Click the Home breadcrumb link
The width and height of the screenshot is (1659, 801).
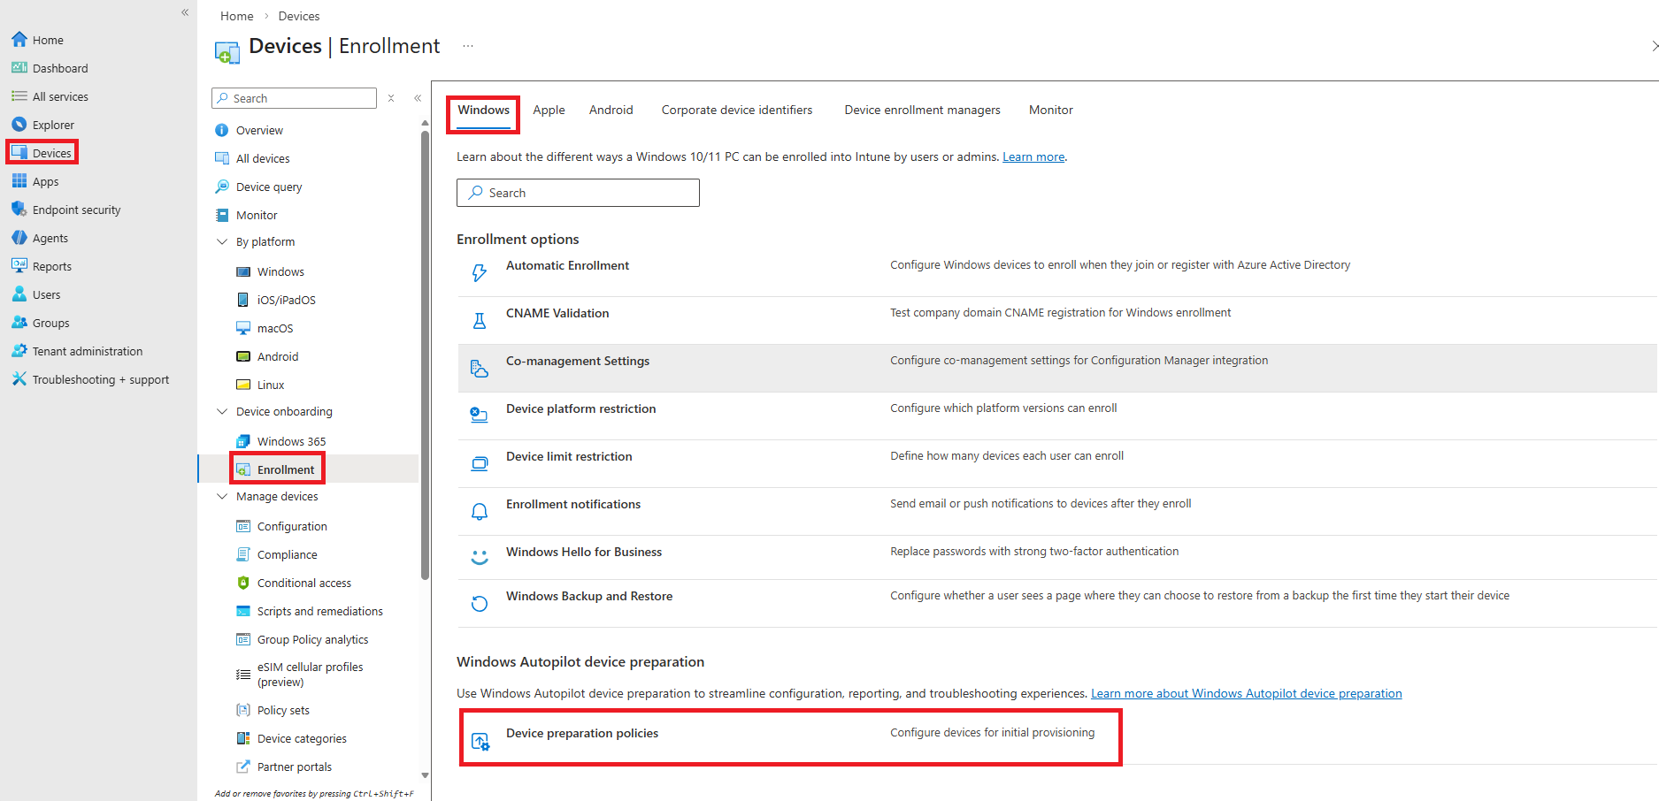[x=237, y=16]
